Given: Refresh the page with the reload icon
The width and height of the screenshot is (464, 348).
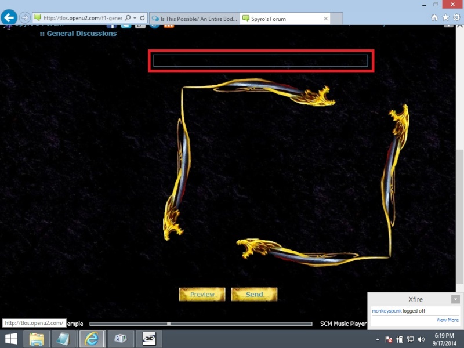Looking at the screenshot, I should tap(142, 18).
